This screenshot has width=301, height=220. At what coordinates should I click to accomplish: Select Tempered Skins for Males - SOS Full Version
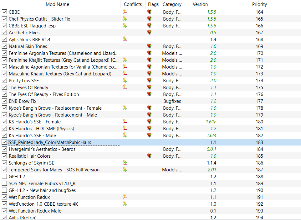coord(54,170)
